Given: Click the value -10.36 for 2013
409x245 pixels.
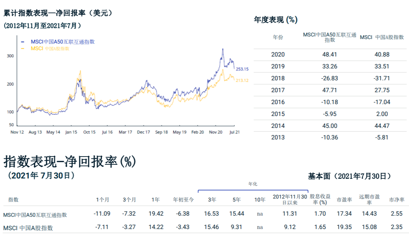Looking at the screenshot, I should coord(330,138).
